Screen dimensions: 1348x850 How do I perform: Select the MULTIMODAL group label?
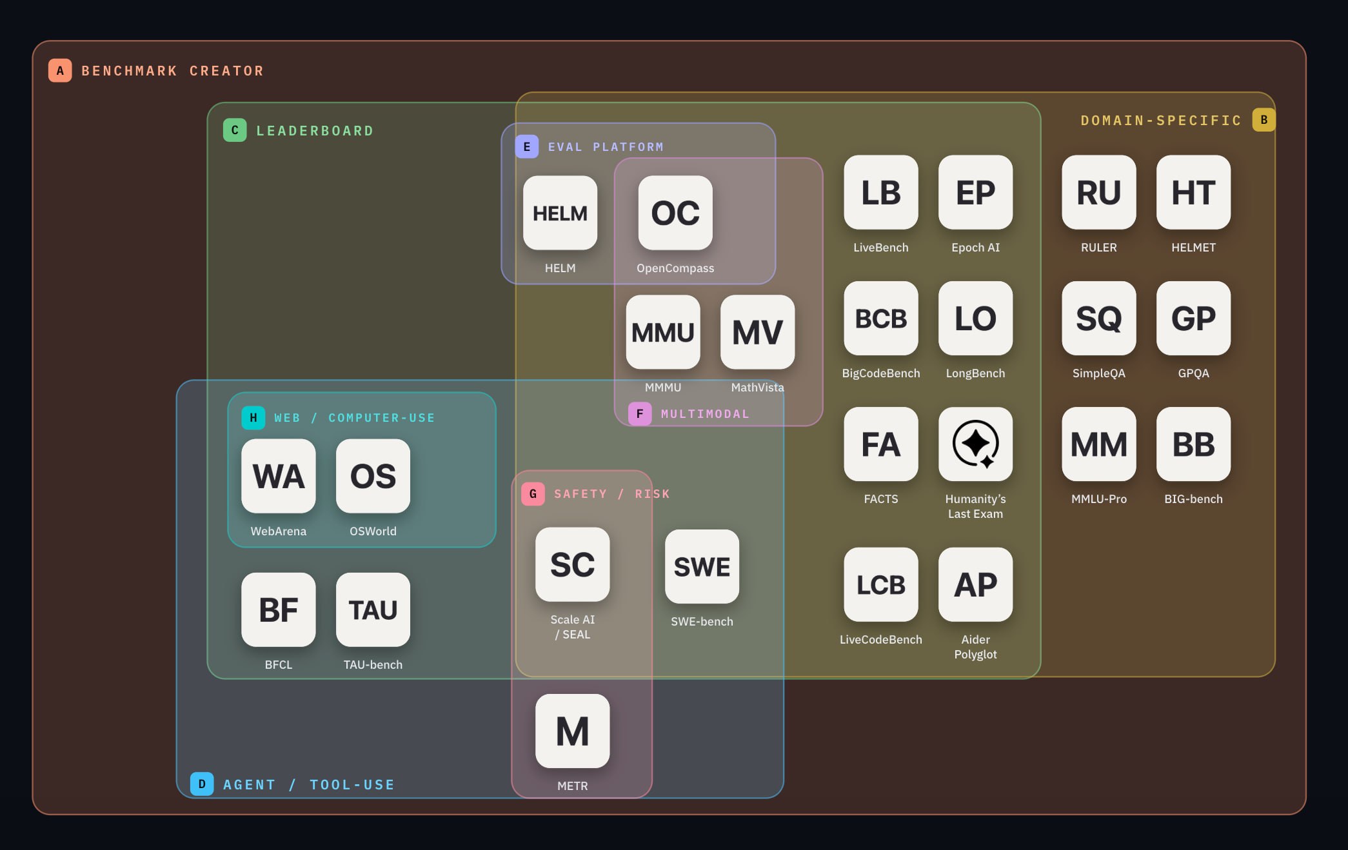706,414
